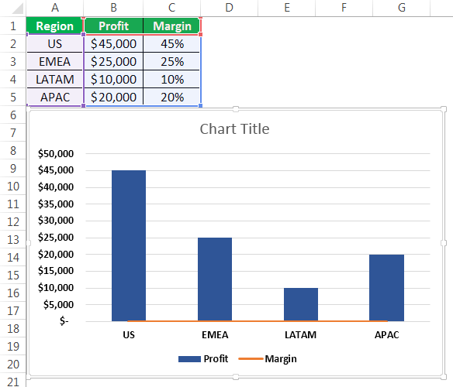
Task: Select column E header
Action: click(287, 8)
